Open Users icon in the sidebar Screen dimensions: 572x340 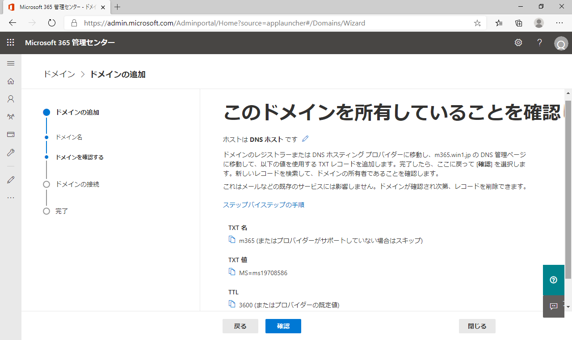[x=11, y=99]
